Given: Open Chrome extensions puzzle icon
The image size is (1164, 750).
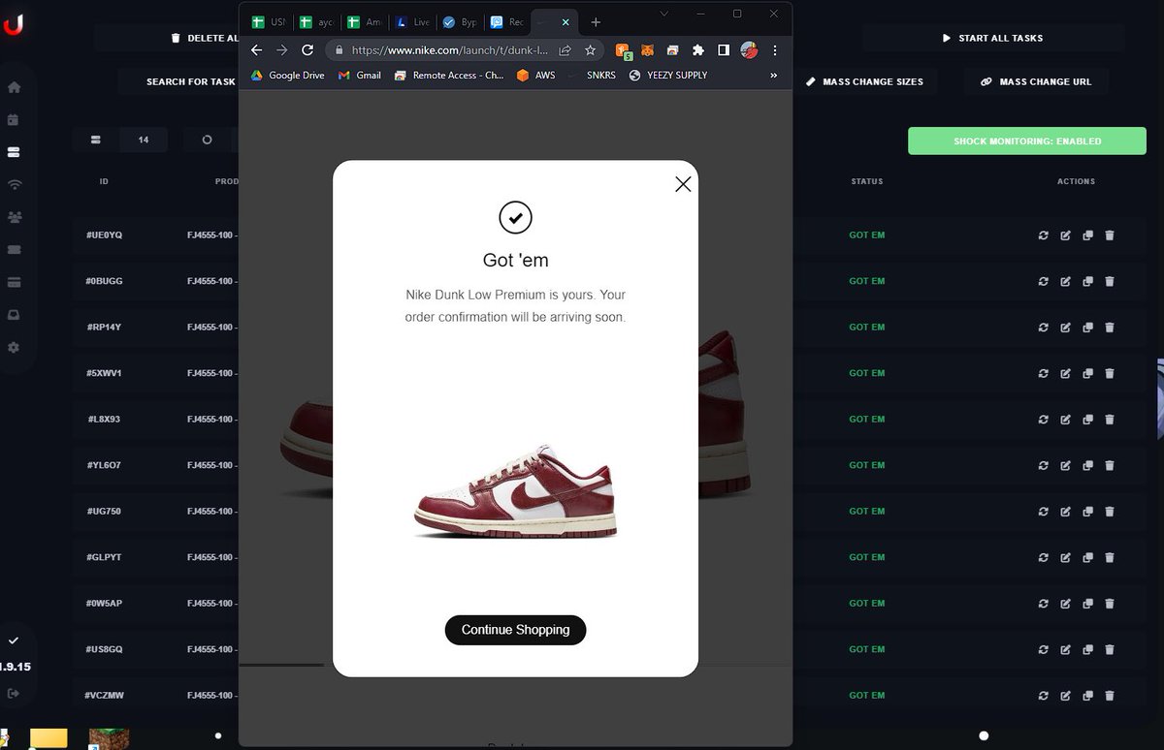Looking at the screenshot, I should coord(697,50).
